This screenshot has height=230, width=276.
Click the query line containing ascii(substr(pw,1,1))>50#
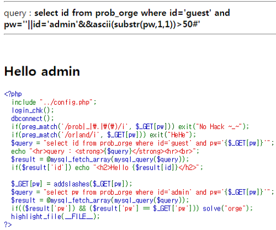[102, 24]
